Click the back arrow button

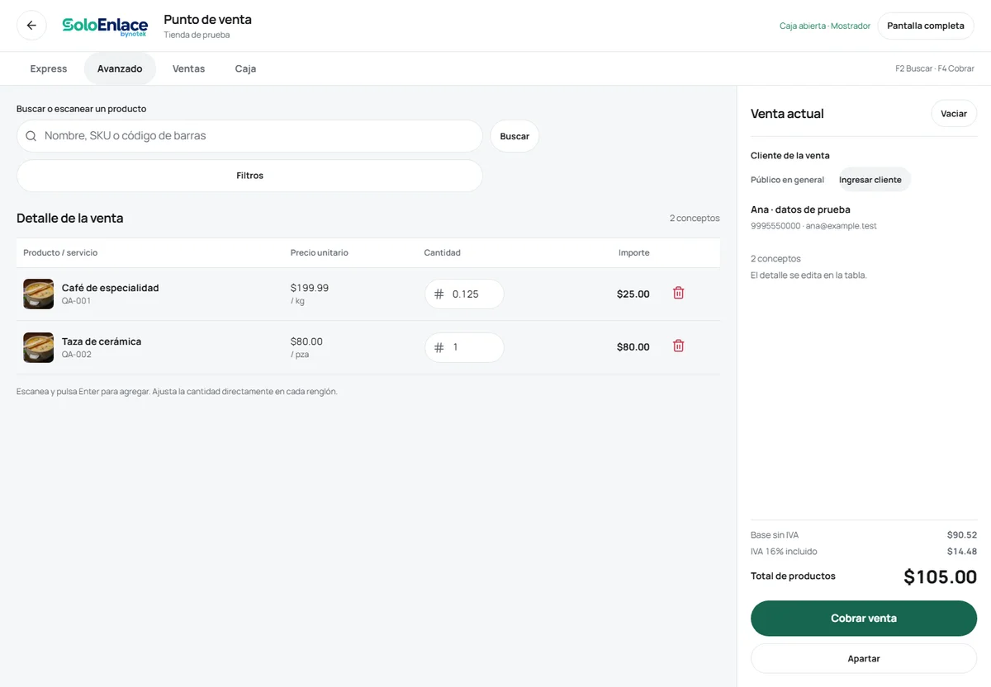pyautogui.click(x=31, y=26)
